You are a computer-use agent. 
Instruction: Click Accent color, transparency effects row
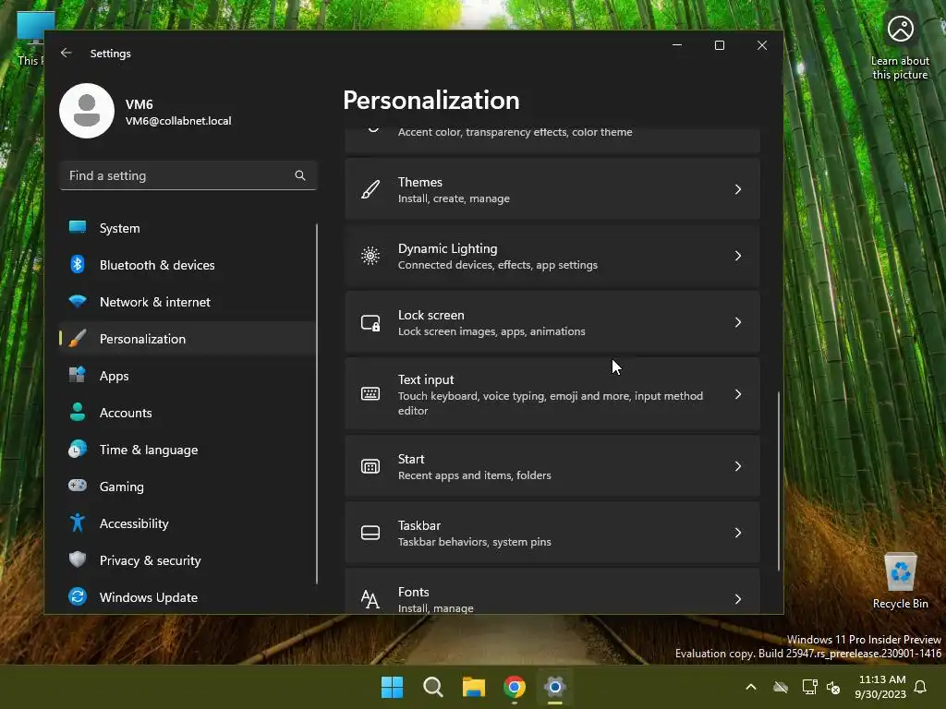click(552, 140)
